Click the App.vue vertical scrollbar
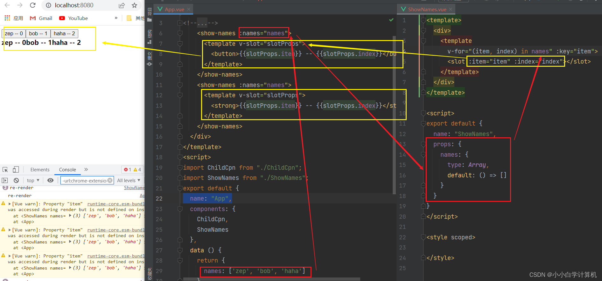This screenshot has width=602, height=281. point(394,114)
